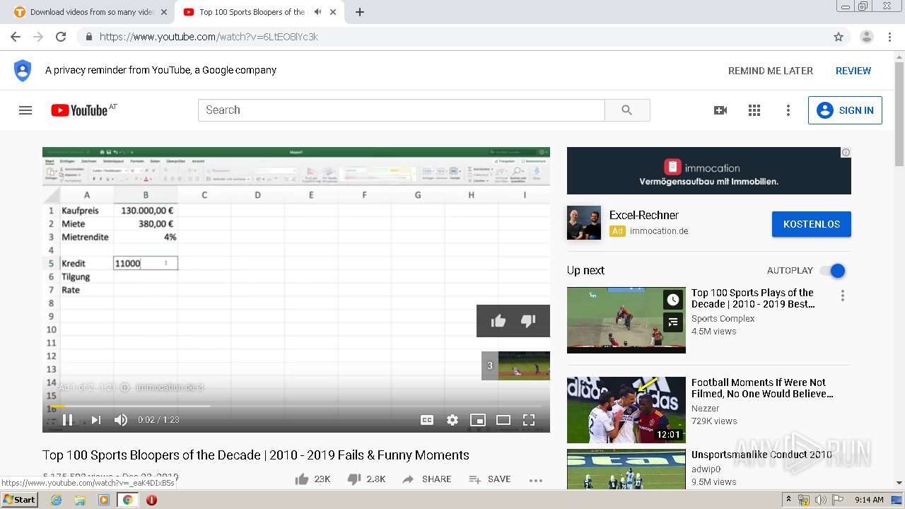Open YouTube settings three-dot menu
Screen dimensions: 905x509
(x=788, y=110)
